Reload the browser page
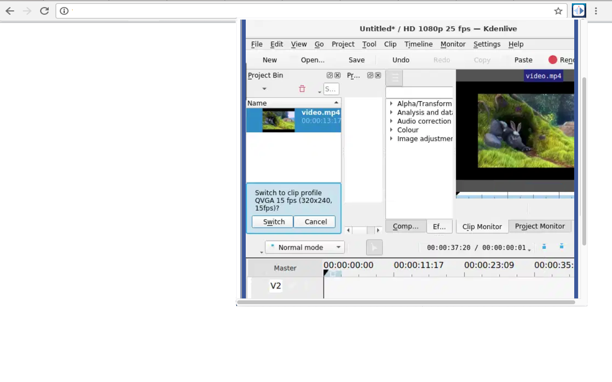Viewport: 612px width, 382px height. (44, 11)
